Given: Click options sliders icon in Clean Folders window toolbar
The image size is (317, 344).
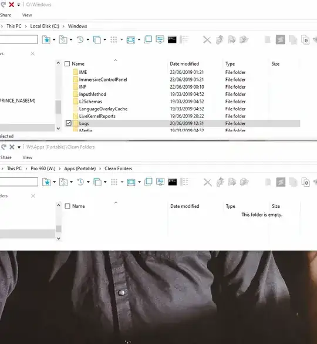Looking at the screenshot, I should click(160, 182).
